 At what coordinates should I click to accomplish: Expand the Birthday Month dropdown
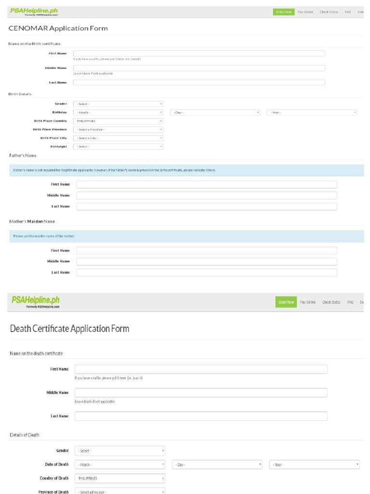pos(118,112)
